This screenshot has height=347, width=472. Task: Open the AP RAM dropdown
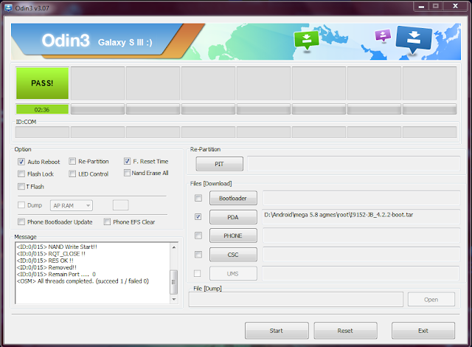click(72, 205)
